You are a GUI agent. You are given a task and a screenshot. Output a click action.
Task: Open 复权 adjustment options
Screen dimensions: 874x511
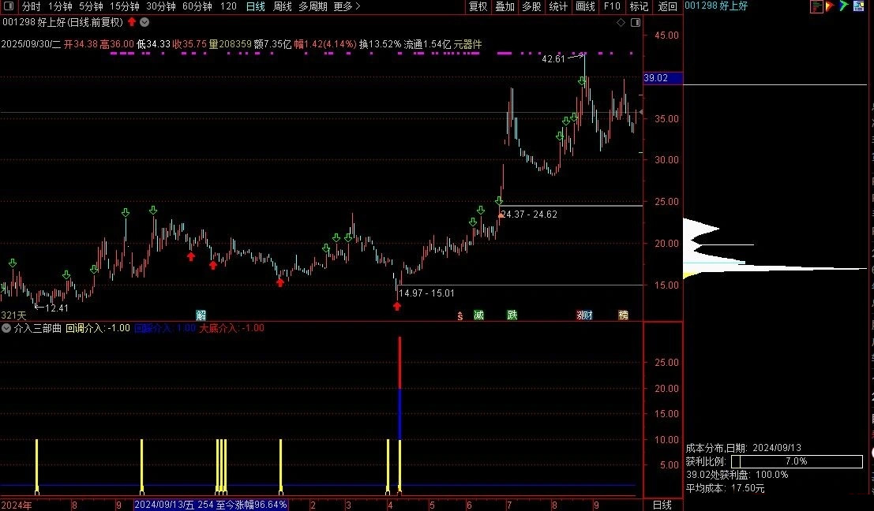pos(478,6)
